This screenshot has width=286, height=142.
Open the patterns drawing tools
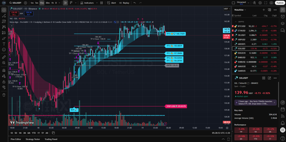(x=4, y=27)
